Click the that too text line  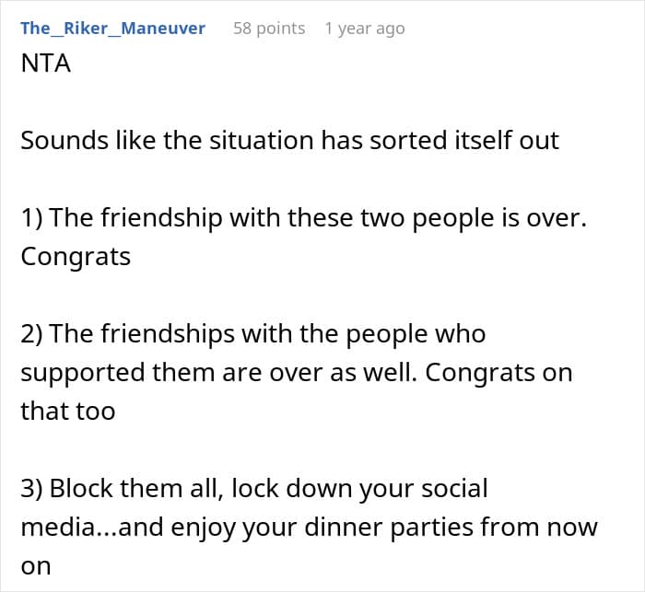[x=68, y=412]
